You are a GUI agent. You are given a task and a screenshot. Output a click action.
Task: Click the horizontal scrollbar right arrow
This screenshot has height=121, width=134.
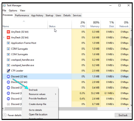(x=128, y=109)
